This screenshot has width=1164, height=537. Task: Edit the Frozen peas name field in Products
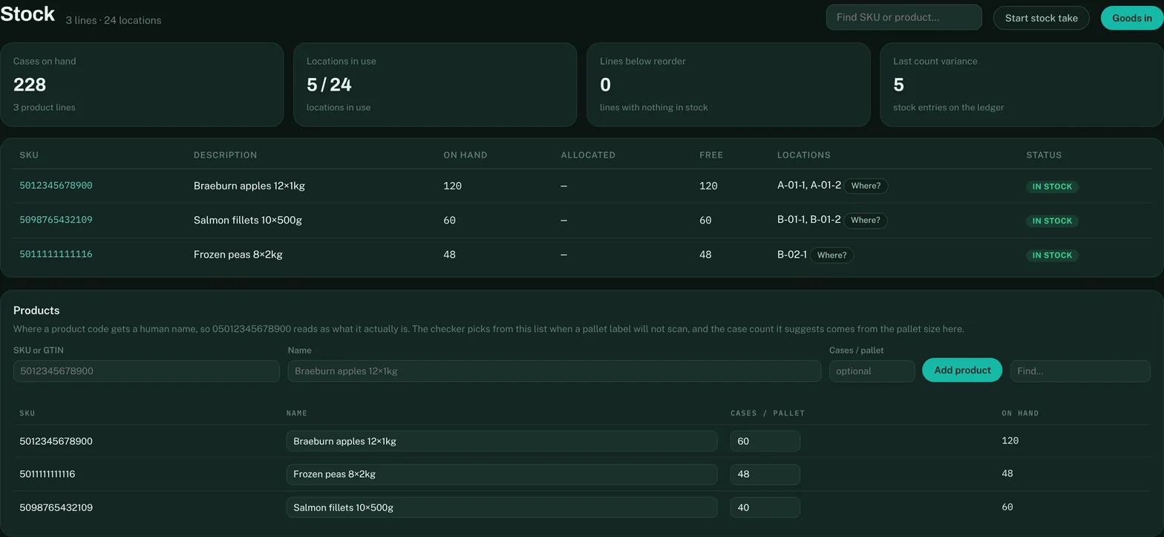point(502,474)
